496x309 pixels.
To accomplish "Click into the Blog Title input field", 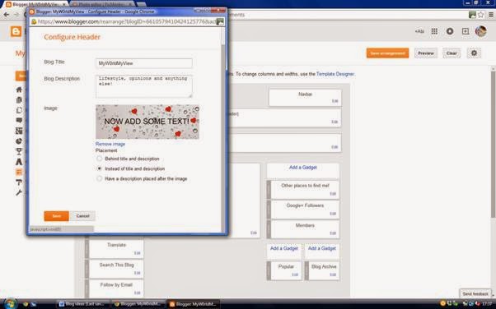I will [144, 63].
